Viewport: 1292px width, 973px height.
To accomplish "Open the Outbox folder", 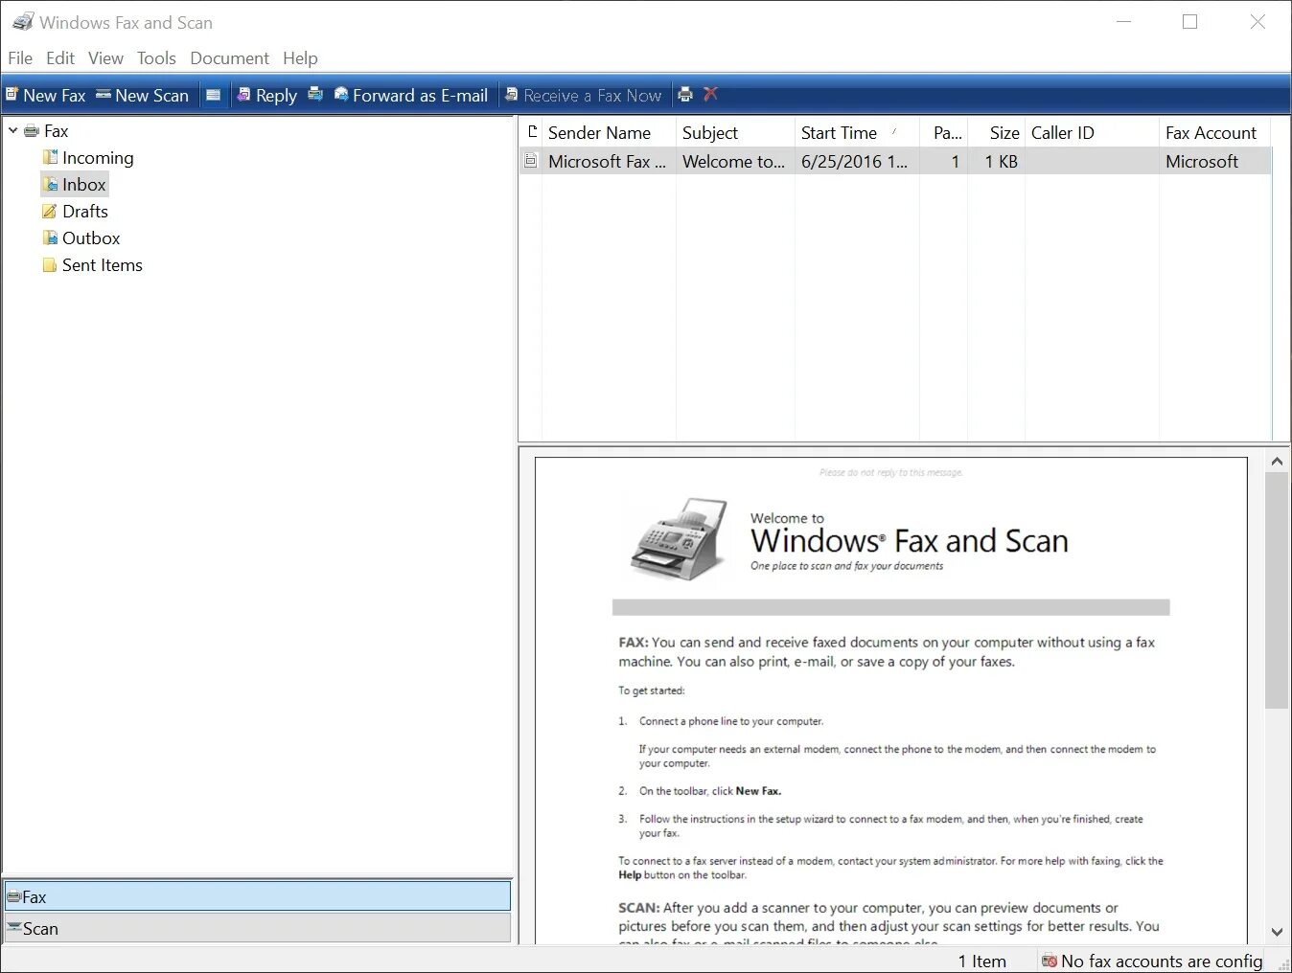I will (81, 238).
